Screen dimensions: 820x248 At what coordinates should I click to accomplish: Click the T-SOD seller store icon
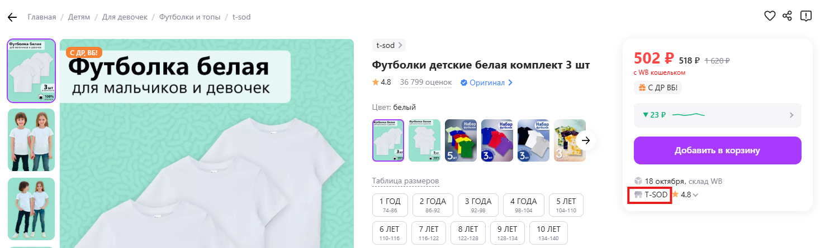coord(638,195)
